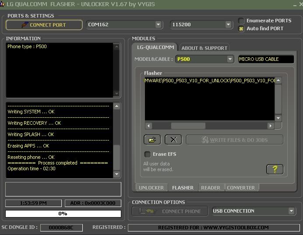Click the 'Reseting phone ... OK' log line
This screenshot has width=303, height=235.
click(31, 157)
